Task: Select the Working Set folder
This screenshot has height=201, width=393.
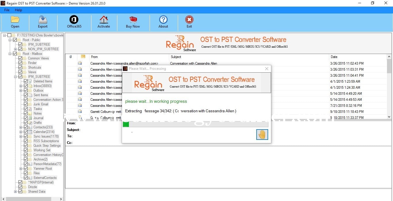Action: pyautogui.click(x=42, y=150)
